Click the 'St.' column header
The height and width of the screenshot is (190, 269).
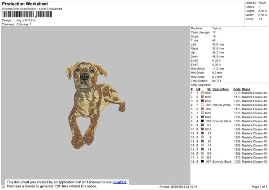[x=209, y=89]
